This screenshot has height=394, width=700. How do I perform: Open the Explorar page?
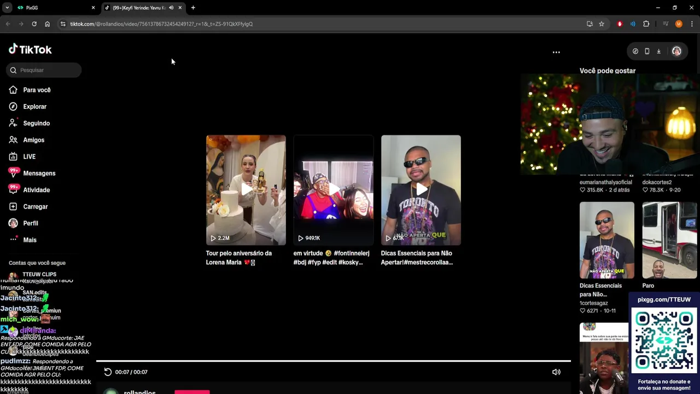(34, 107)
